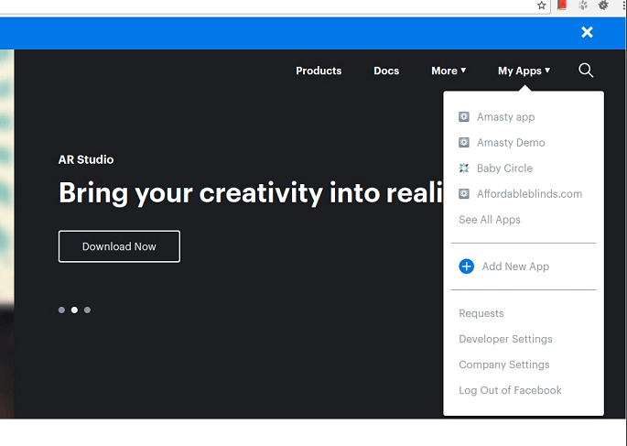Open the Products nav item
Screen dimensions: 627x446
pos(319,71)
